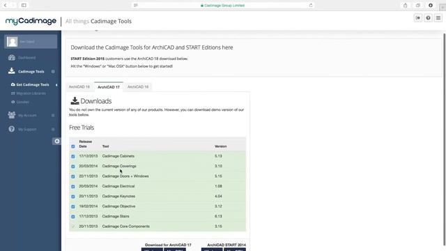Click the Cadimage Stairs tool name
This screenshot has height=251, width=446.
(x=116, y=216)
